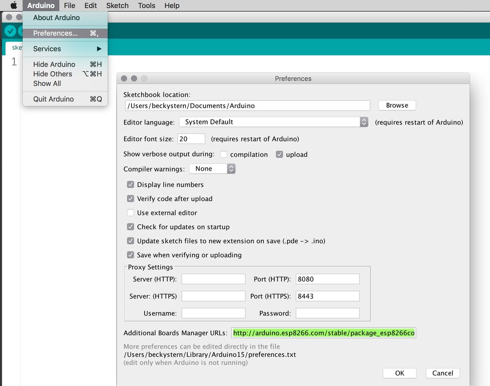Choose Show All menu entry

coord(65,83)
